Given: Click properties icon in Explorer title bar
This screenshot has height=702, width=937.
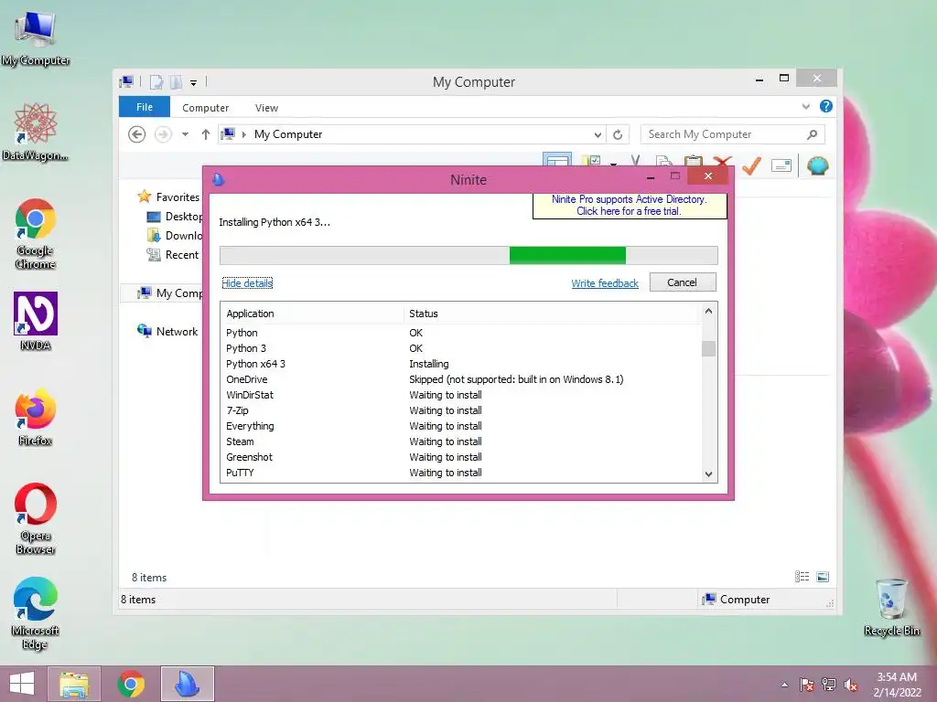Looking at the screenshot, I should click(156, 81).
